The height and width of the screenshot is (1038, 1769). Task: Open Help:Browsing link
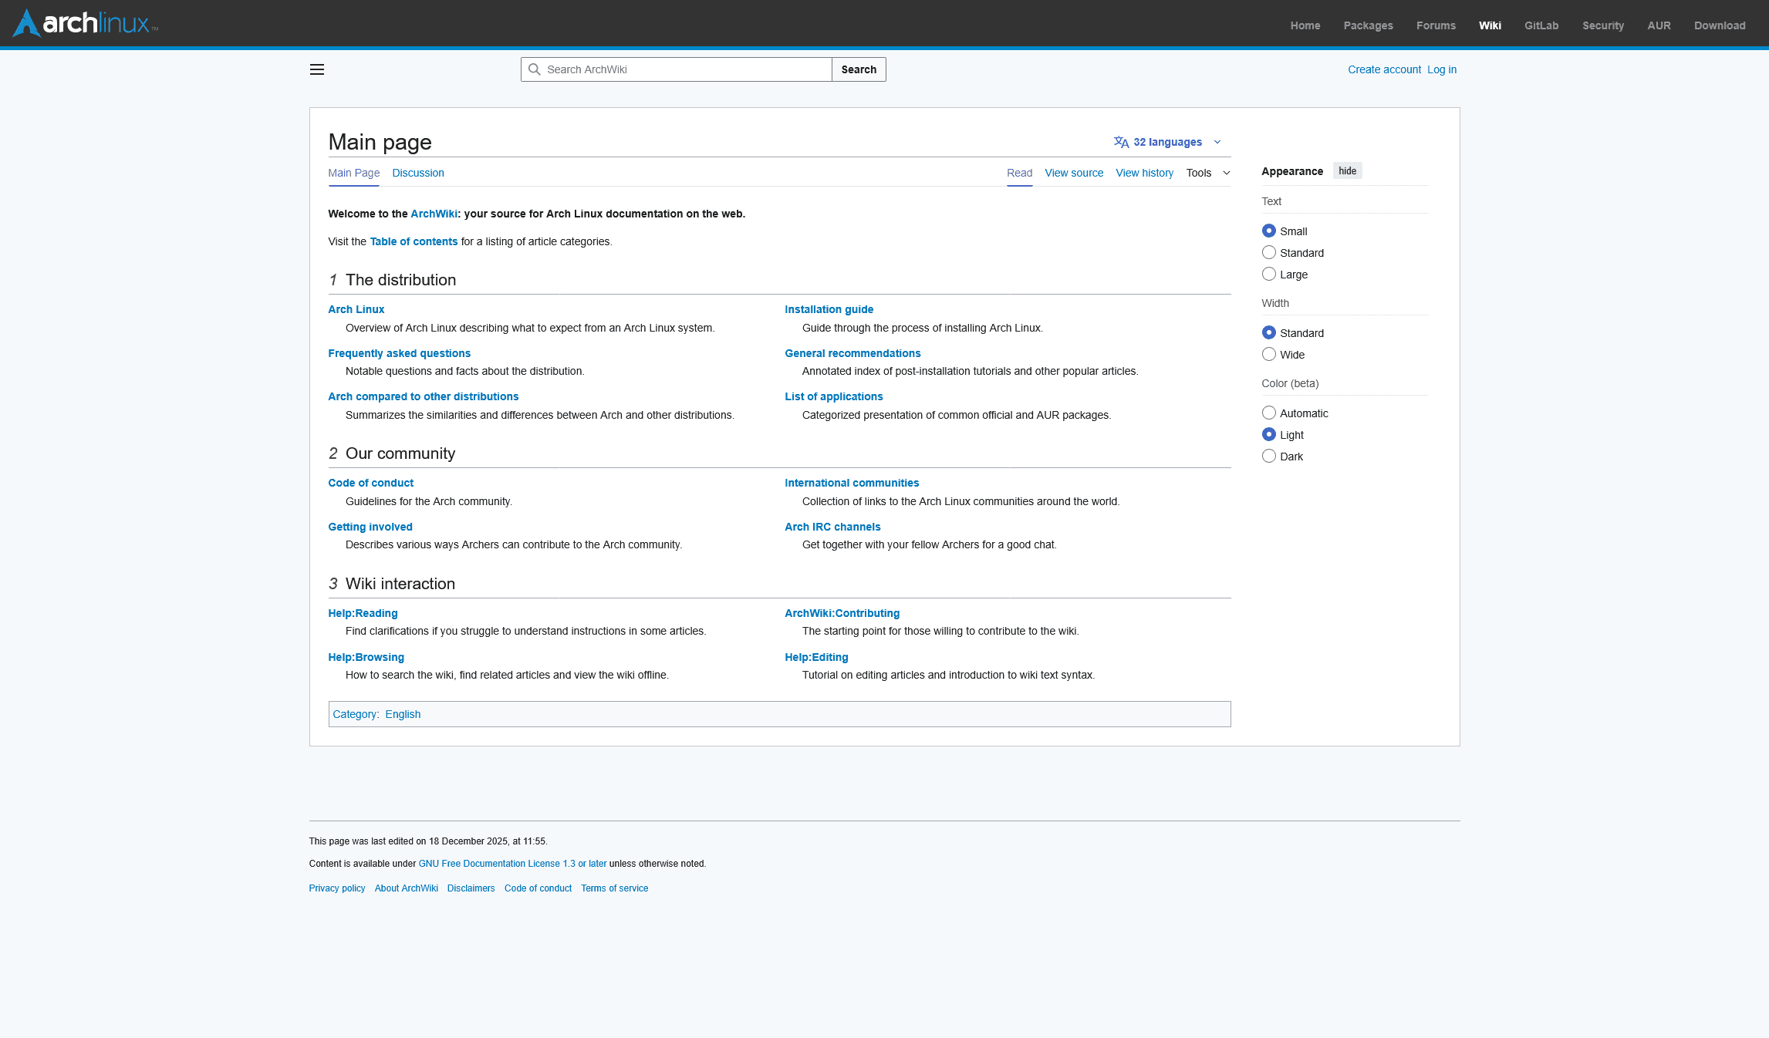click(x=366, y=657)
